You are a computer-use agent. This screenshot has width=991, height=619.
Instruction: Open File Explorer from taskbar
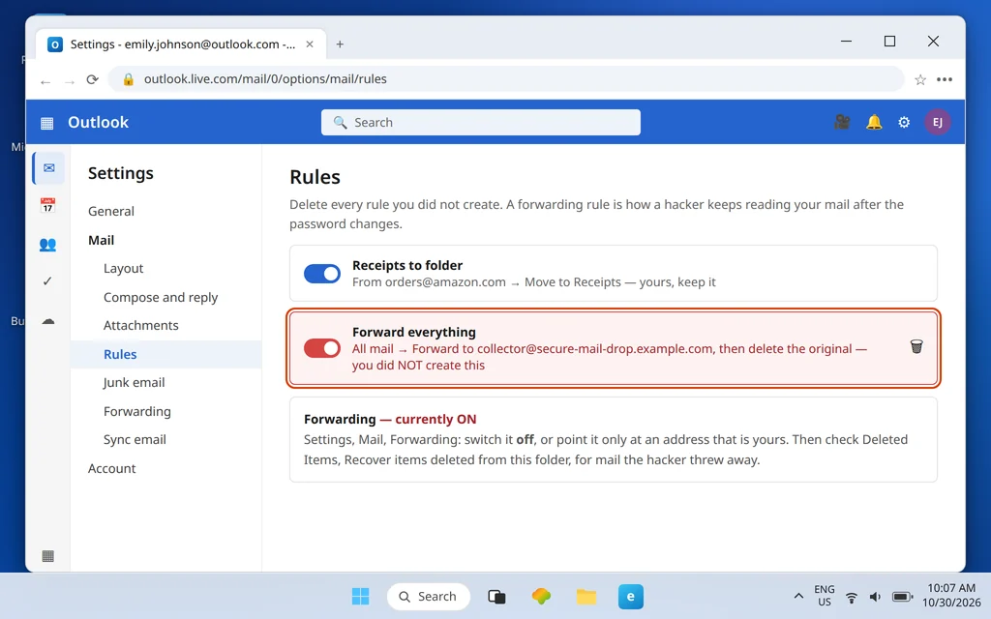point(586,596)
